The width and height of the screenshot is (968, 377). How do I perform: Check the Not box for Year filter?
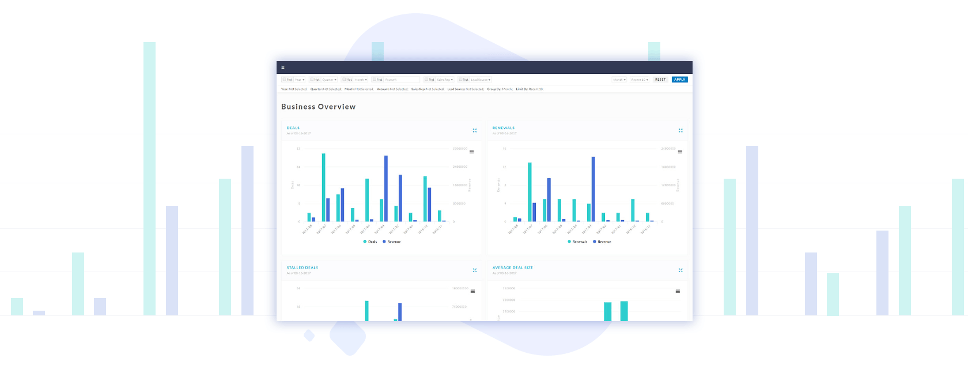[x=283, y=80]
